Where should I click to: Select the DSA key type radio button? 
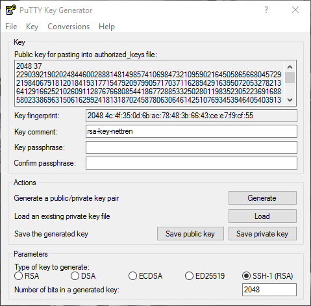pos(75,276)
